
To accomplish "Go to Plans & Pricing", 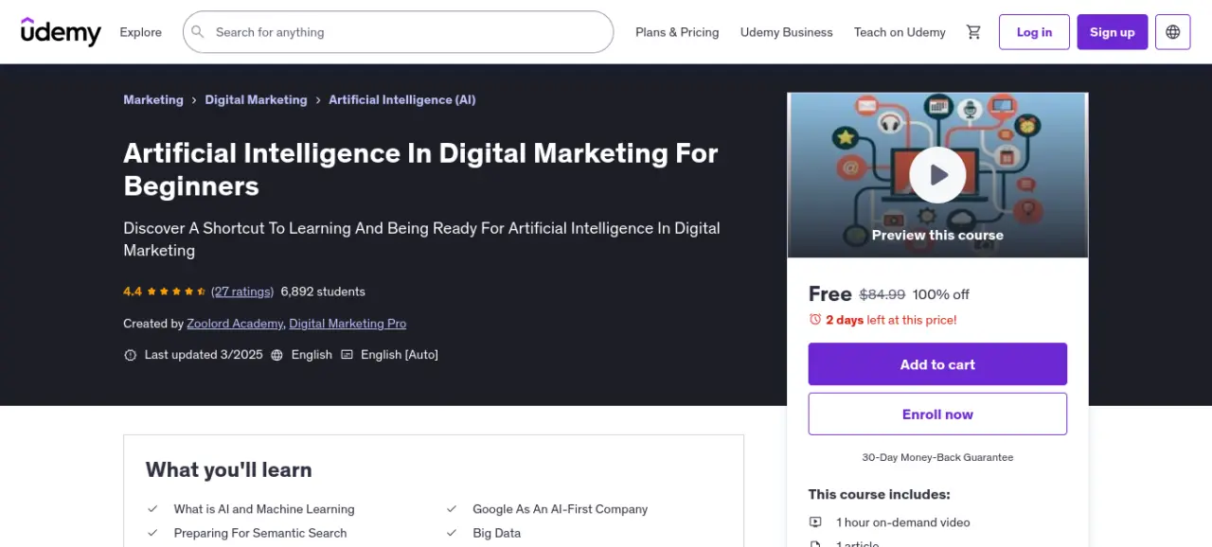I will (677, 32).
